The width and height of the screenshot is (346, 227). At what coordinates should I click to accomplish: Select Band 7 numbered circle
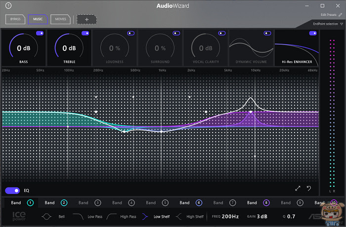(233, 203)
